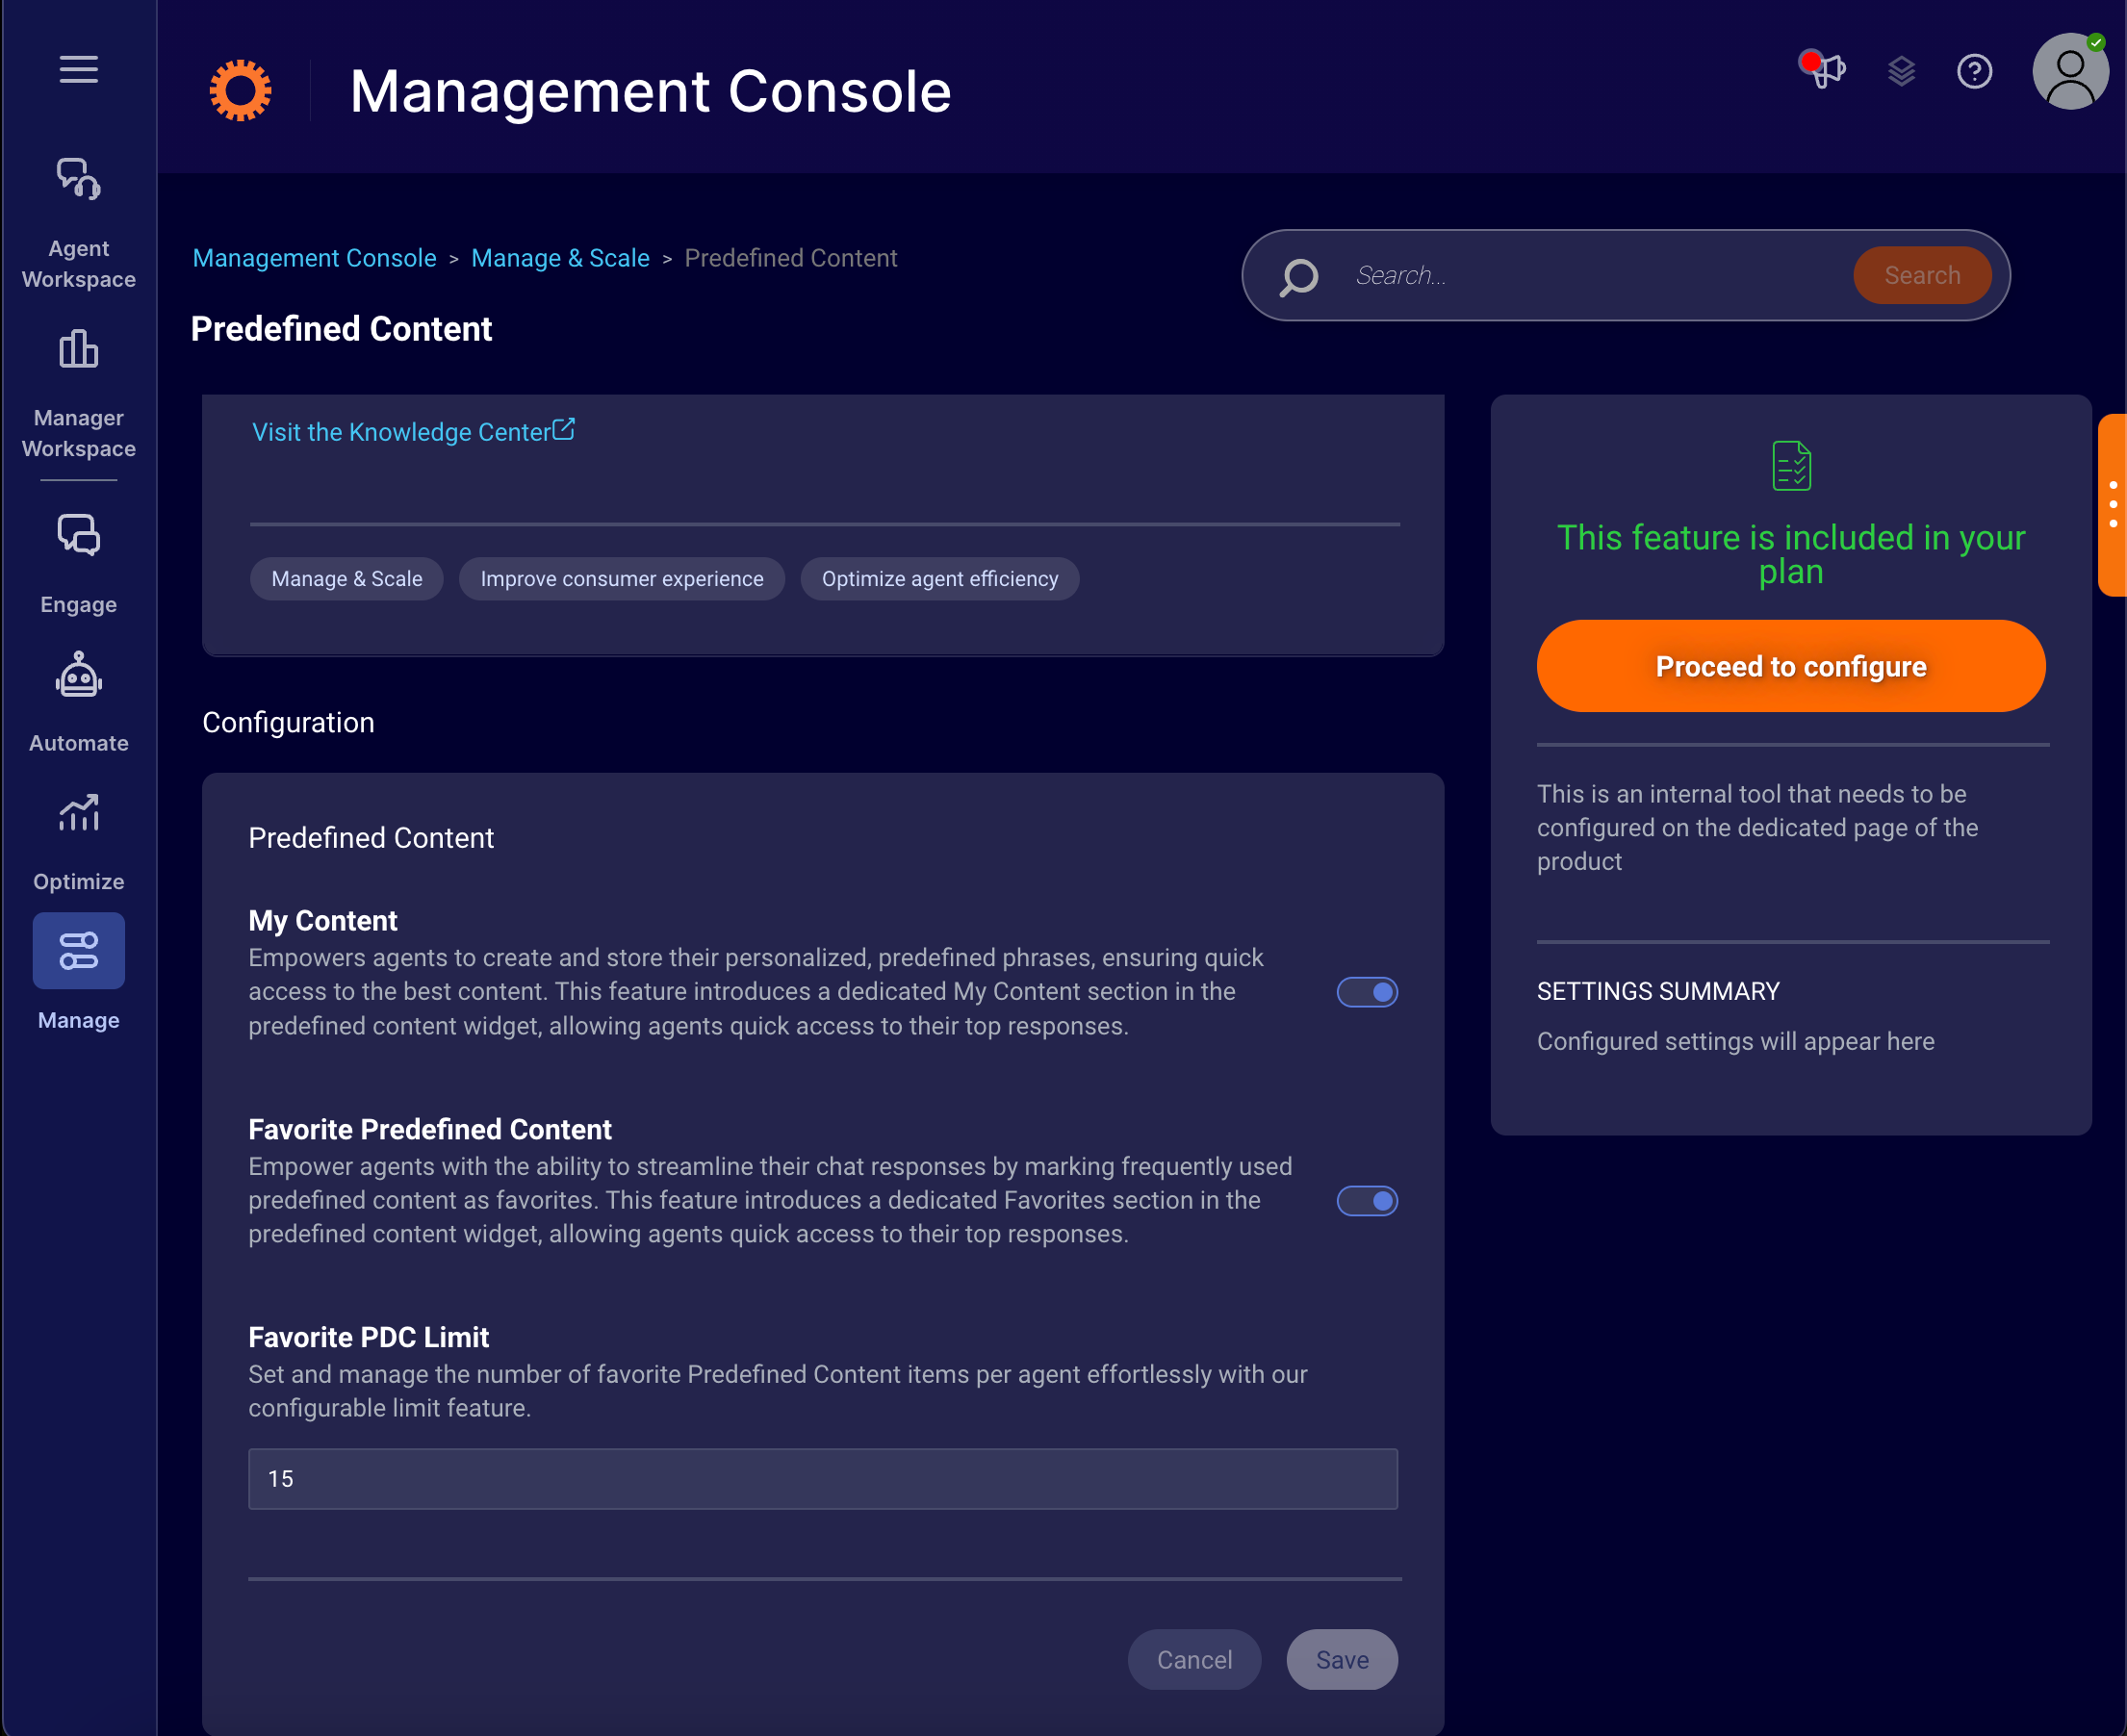Click the Save button

coord(1339,1660)
